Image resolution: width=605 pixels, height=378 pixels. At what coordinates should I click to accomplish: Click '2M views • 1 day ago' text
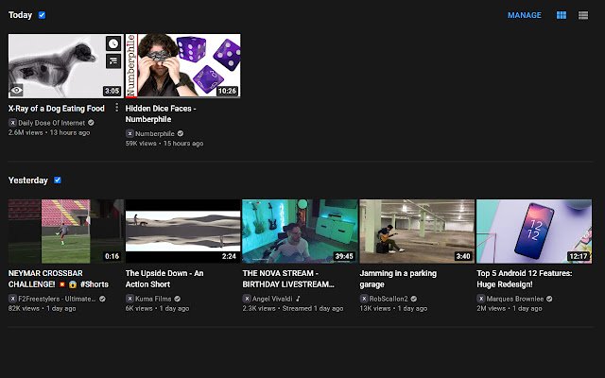point(510,308)
